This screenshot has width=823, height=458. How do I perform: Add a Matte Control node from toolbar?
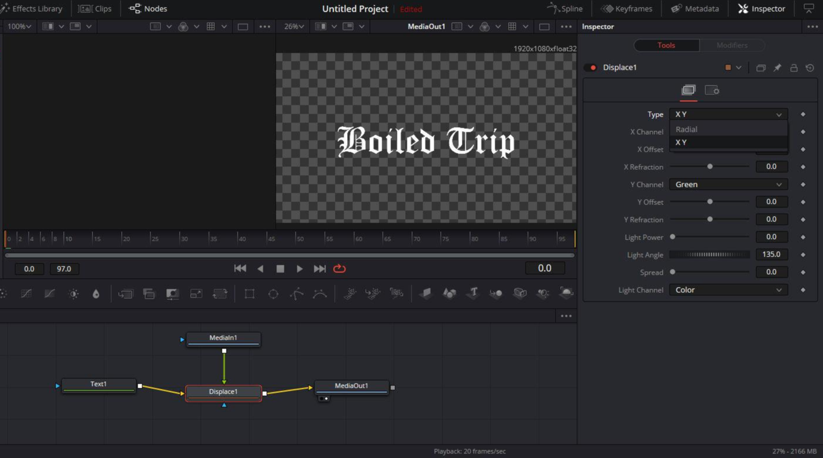pos(173,293)
